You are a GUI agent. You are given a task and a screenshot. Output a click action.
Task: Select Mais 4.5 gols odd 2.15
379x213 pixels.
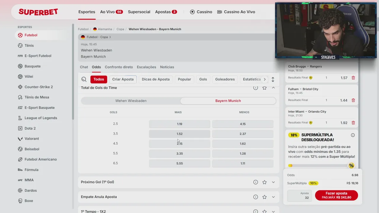(x=179, y=144)
